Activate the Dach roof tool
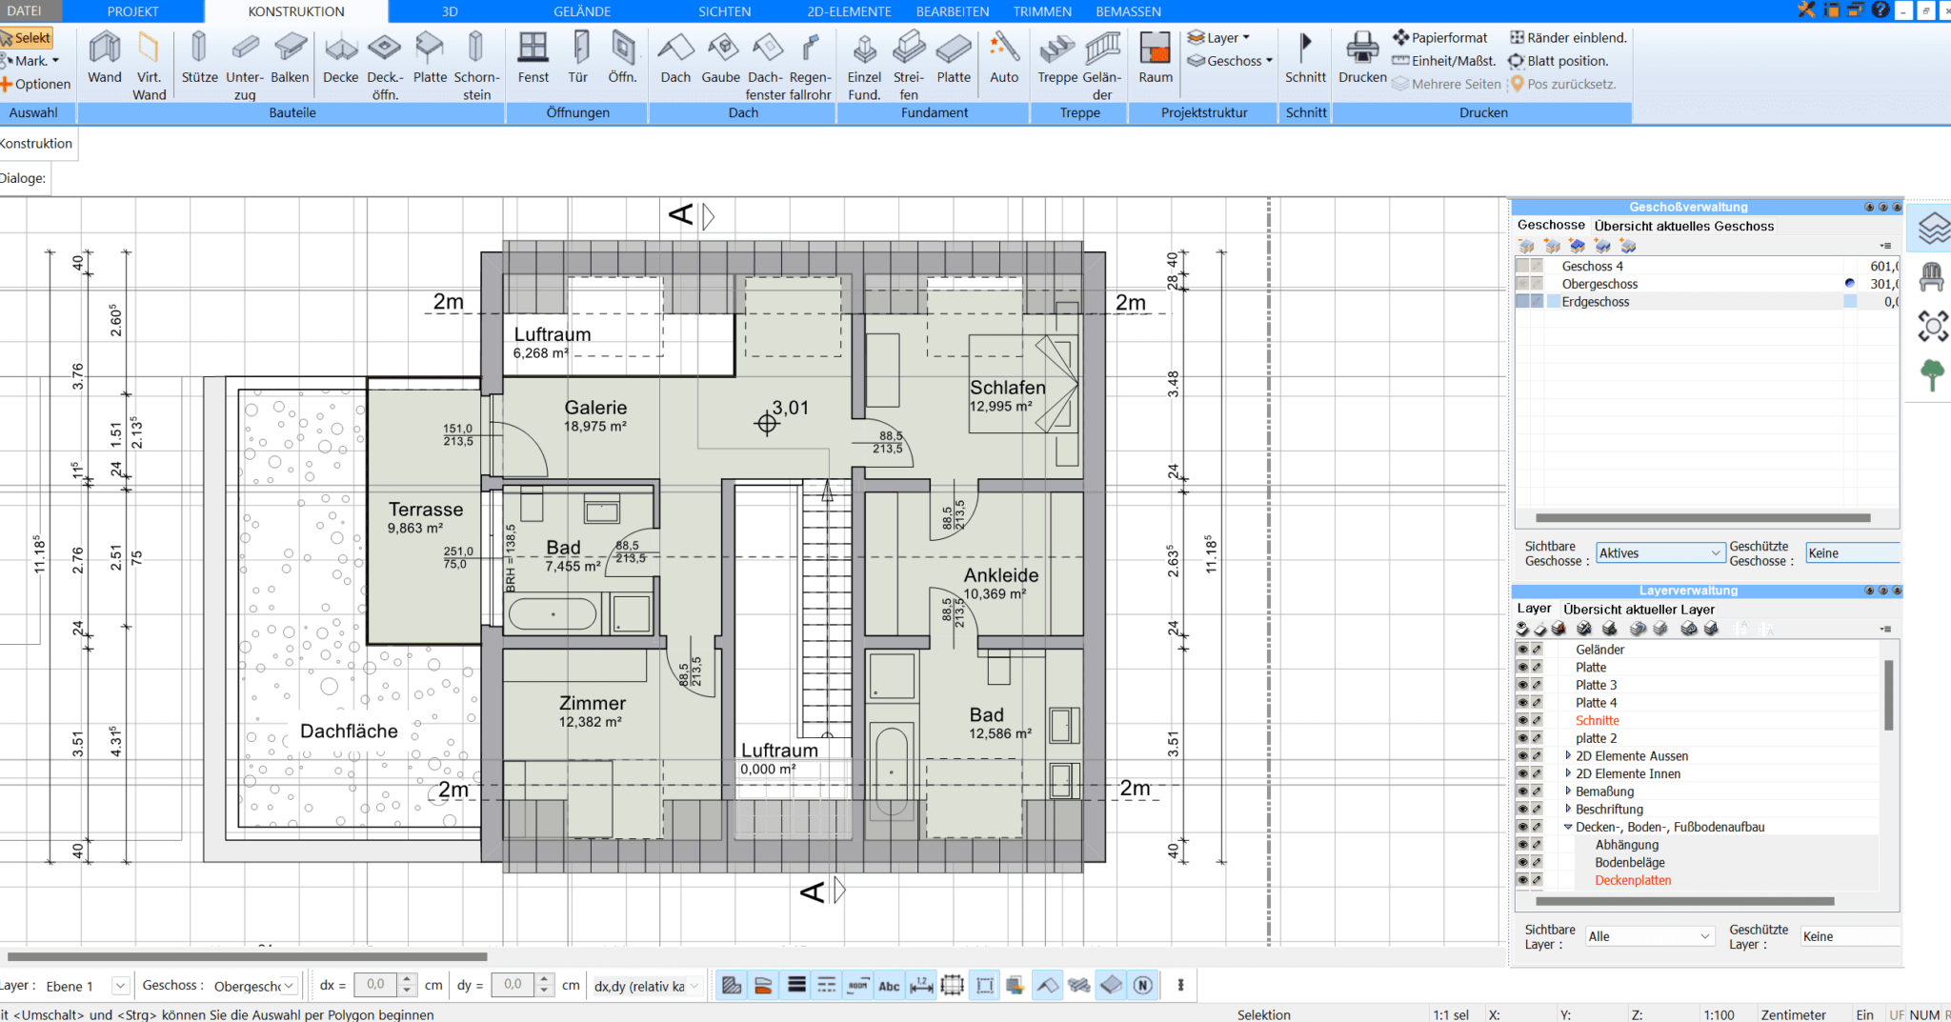1951x1022 pixels. (675, 58)
